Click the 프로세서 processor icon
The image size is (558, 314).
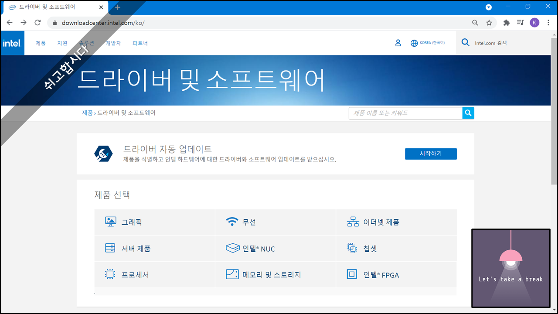point(110,274)
